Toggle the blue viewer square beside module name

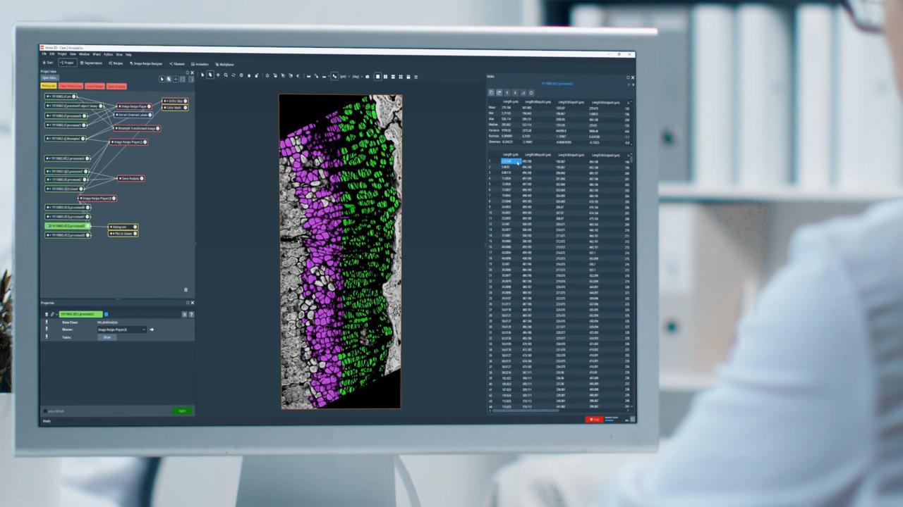[107, 314]
